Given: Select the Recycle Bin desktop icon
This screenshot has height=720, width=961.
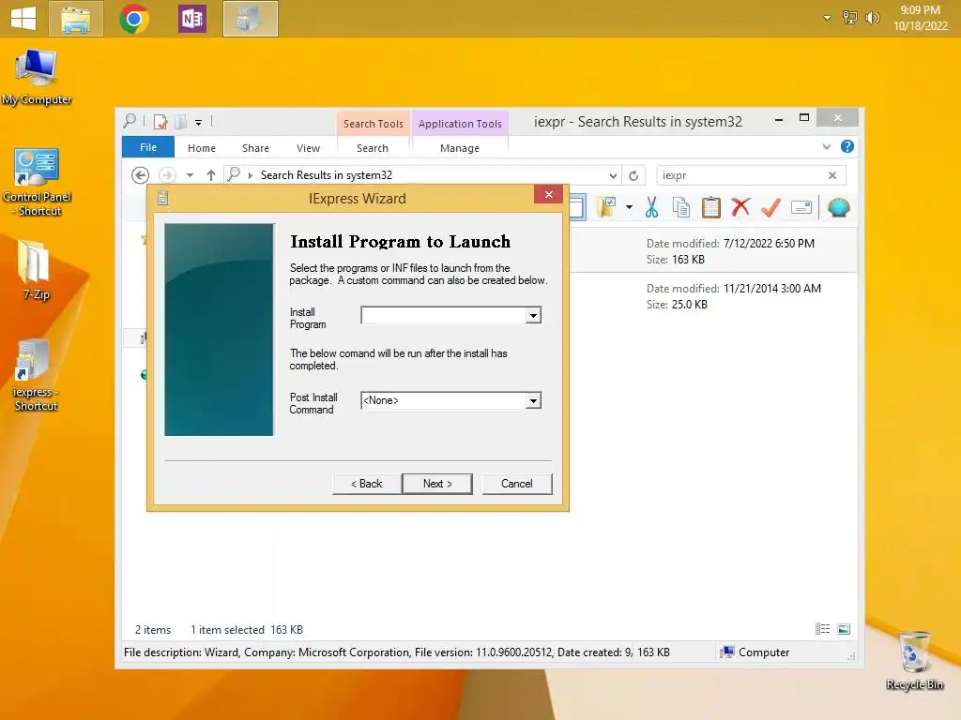Looking at the screenshot, I should (914, 661).
